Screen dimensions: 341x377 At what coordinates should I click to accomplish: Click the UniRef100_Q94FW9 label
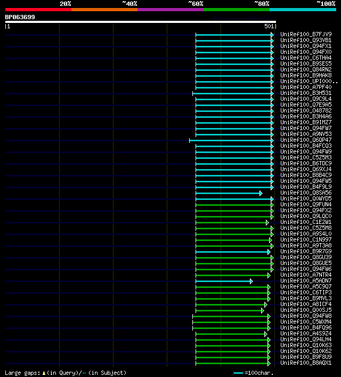pyautogui.click(x=306, y=152)
